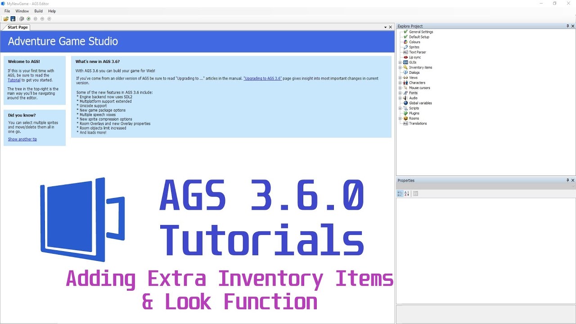Image resolution: width=576 pixels, height=324 pixels.
Task: Expand the Rooms tree node
Action: pos(400,118)
